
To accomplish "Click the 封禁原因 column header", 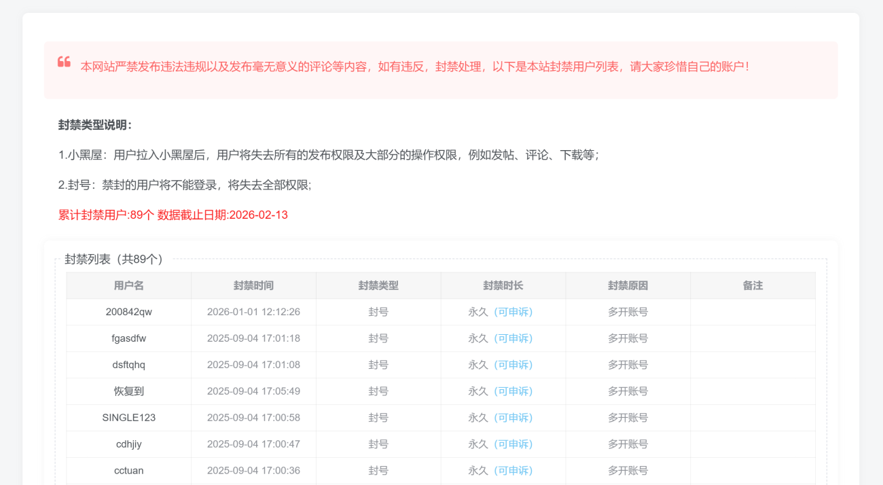I will click(x=628, y=286).
